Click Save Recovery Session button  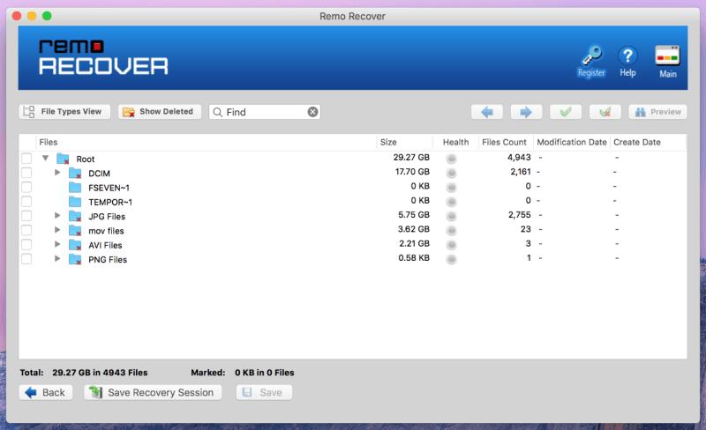[x=153, y=392]
